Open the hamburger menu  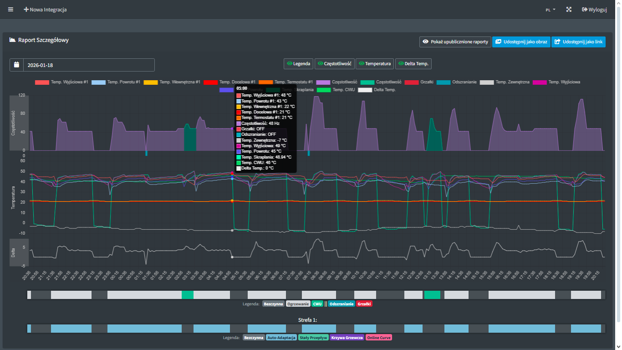point(11,10)
